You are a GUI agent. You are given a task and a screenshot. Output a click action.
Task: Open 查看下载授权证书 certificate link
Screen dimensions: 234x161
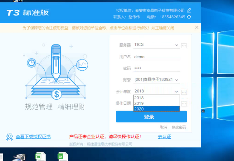pos(33,137)
